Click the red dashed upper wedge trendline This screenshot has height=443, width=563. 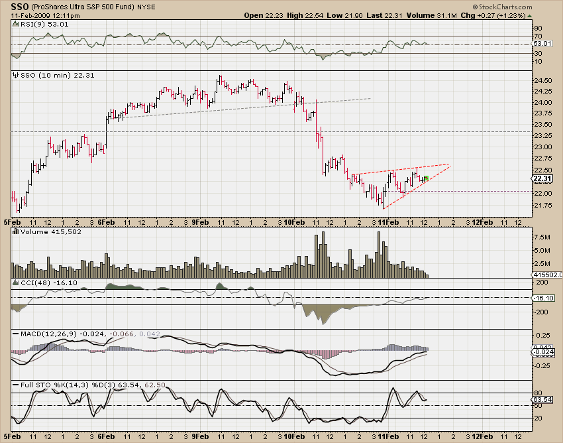(x=400, y=169)
